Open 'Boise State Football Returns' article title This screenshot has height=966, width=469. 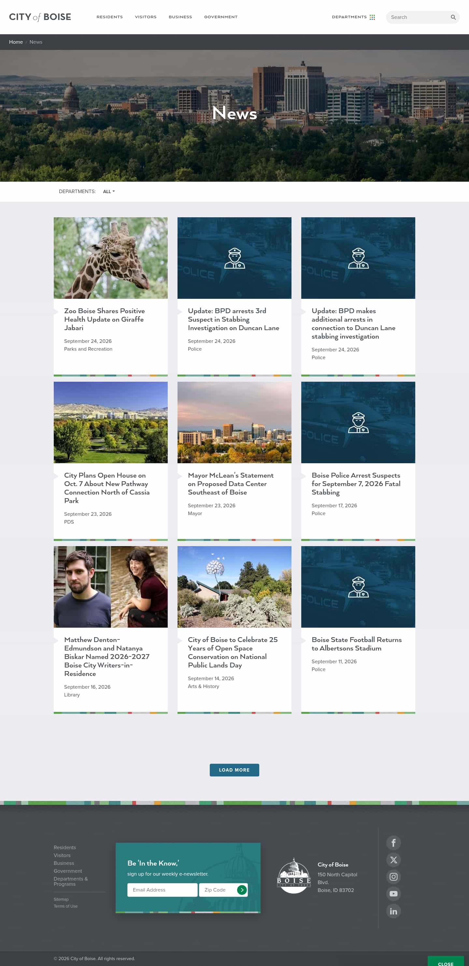pyautogui.click(x=357, y=644)
